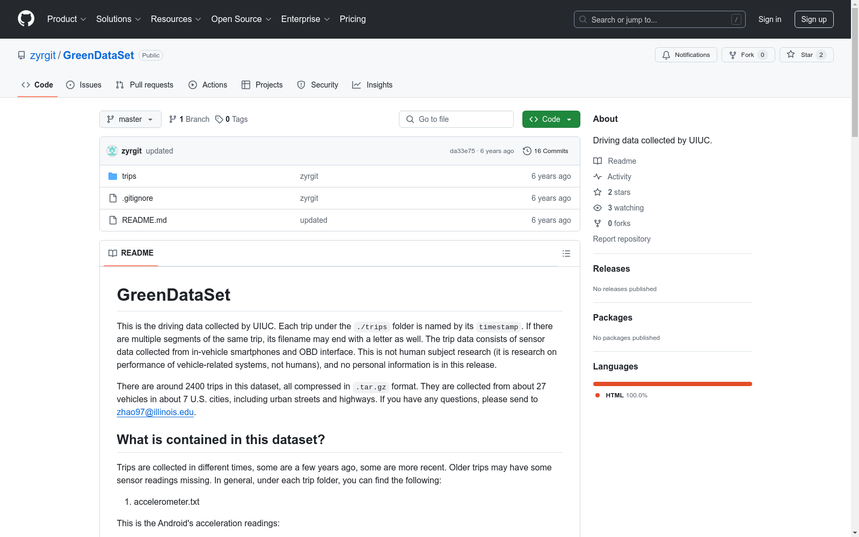Open the .gitignore file

[137, 198]
